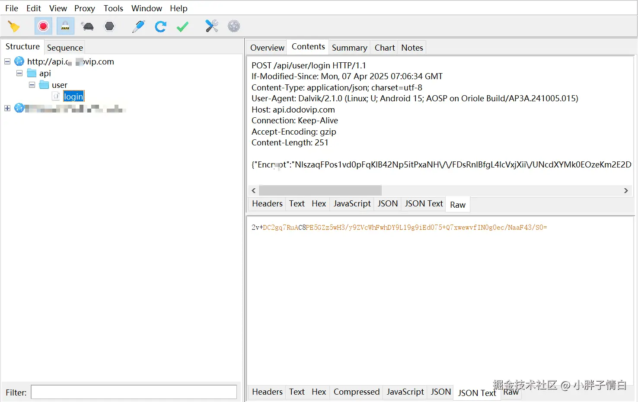Image resolution: width=638 pixels, height=402 pixels.
Task: Click scroll-left arrow in request pane
Action: point(254,190)
